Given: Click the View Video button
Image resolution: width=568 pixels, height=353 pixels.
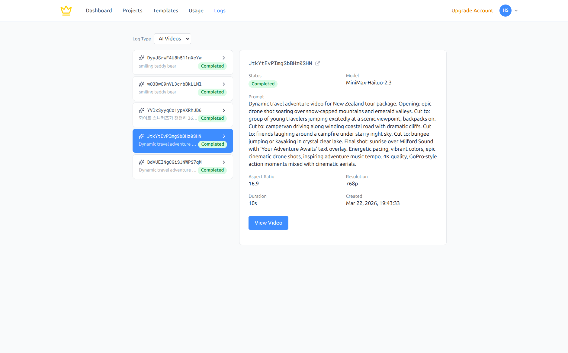Looking at the screenshot, I should 268,223.
